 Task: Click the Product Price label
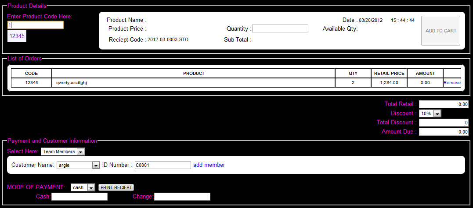[x=127, y=29]
